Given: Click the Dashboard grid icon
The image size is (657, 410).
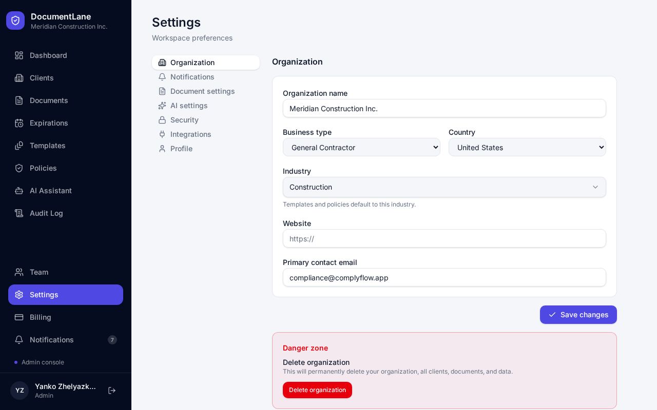Looking at the screenshot, I should tap(19, 55).
